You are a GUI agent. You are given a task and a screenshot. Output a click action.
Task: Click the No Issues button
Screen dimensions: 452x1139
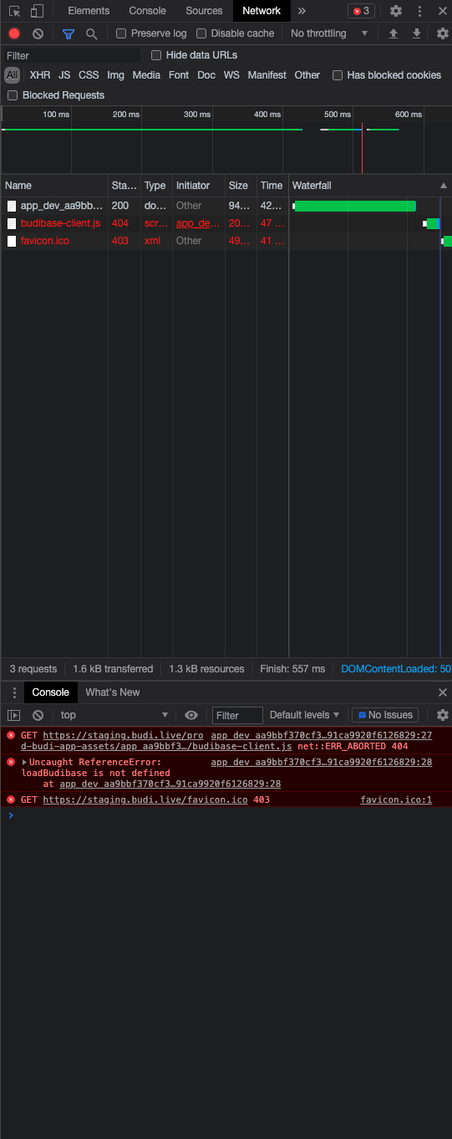tap(385, 715)
